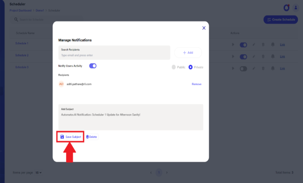Click the Add recipient button
Viewport: 303px width, 183px height.
point(188,52)
